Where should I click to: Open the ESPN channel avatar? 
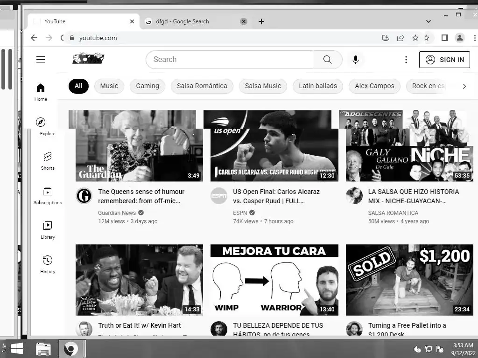[219, 196]
